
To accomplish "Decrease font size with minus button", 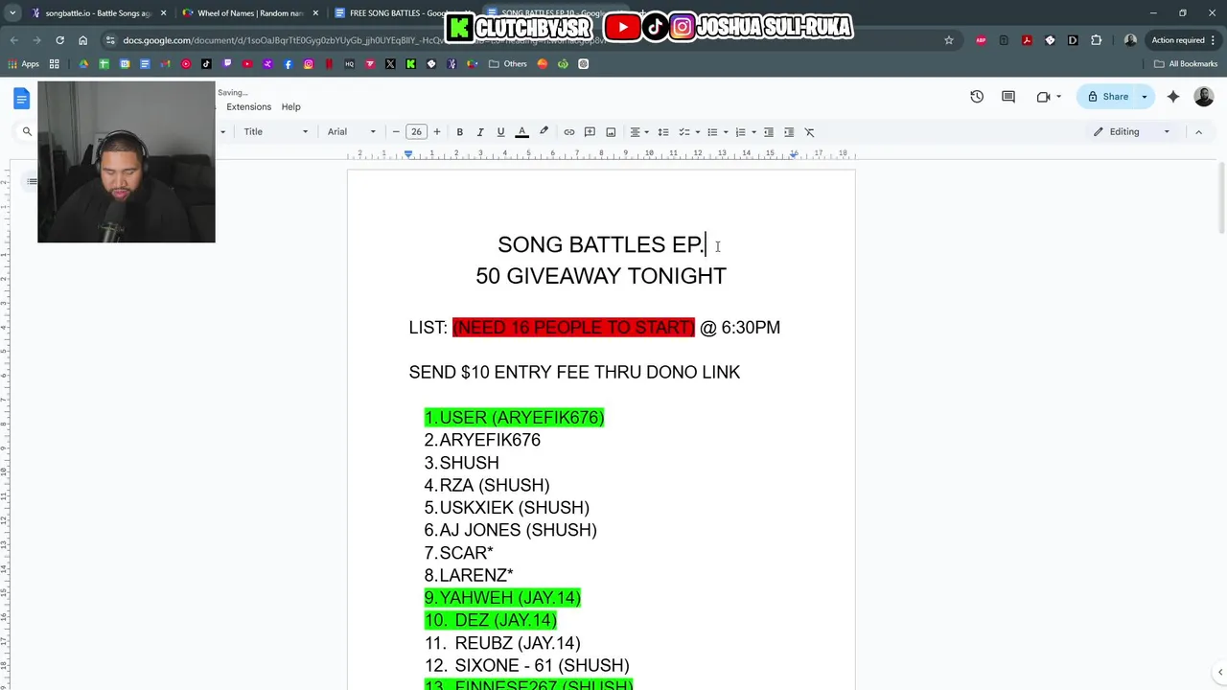I will (396, 131).
